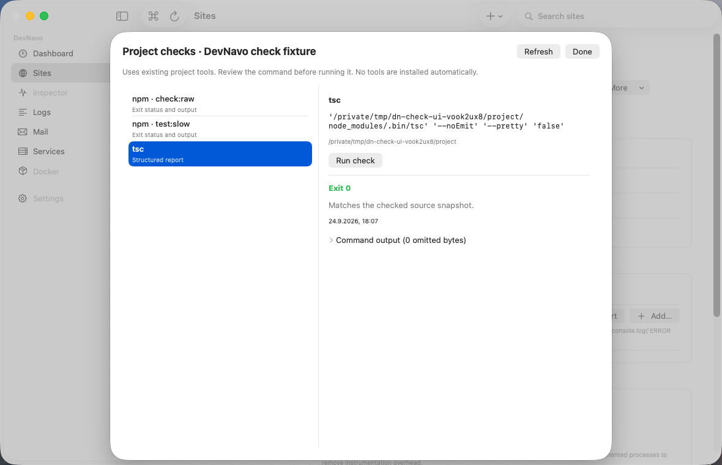Click 'Matches the checked source snapshot.' text
The width and height of the screenshot is (722, 465).
click(401, 206)
